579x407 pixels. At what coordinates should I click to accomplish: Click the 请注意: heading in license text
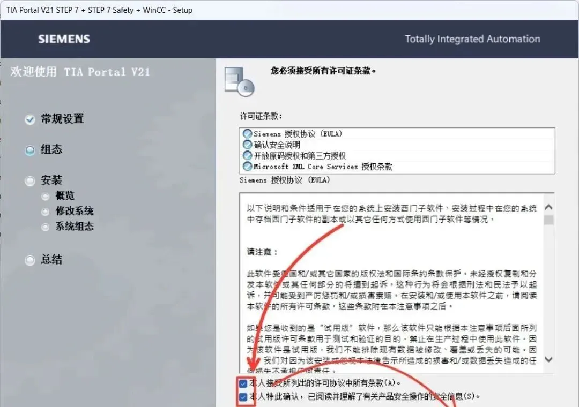262,252
